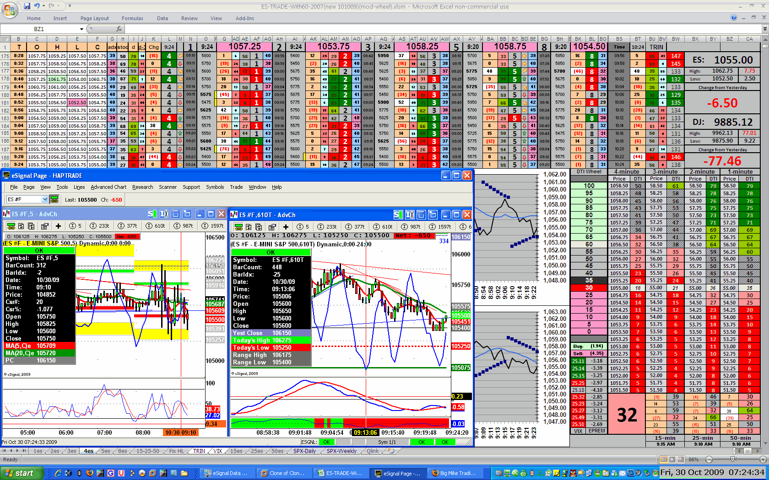Open the Undo history dropdown arrow
Screen dimensions: 769x480
[x=43, y=6]
